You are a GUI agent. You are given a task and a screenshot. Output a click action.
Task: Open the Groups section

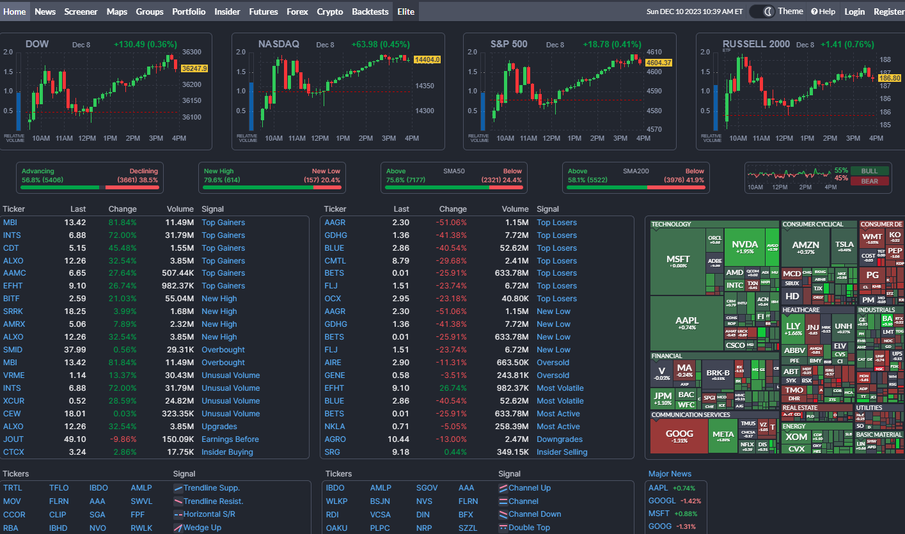150,12
